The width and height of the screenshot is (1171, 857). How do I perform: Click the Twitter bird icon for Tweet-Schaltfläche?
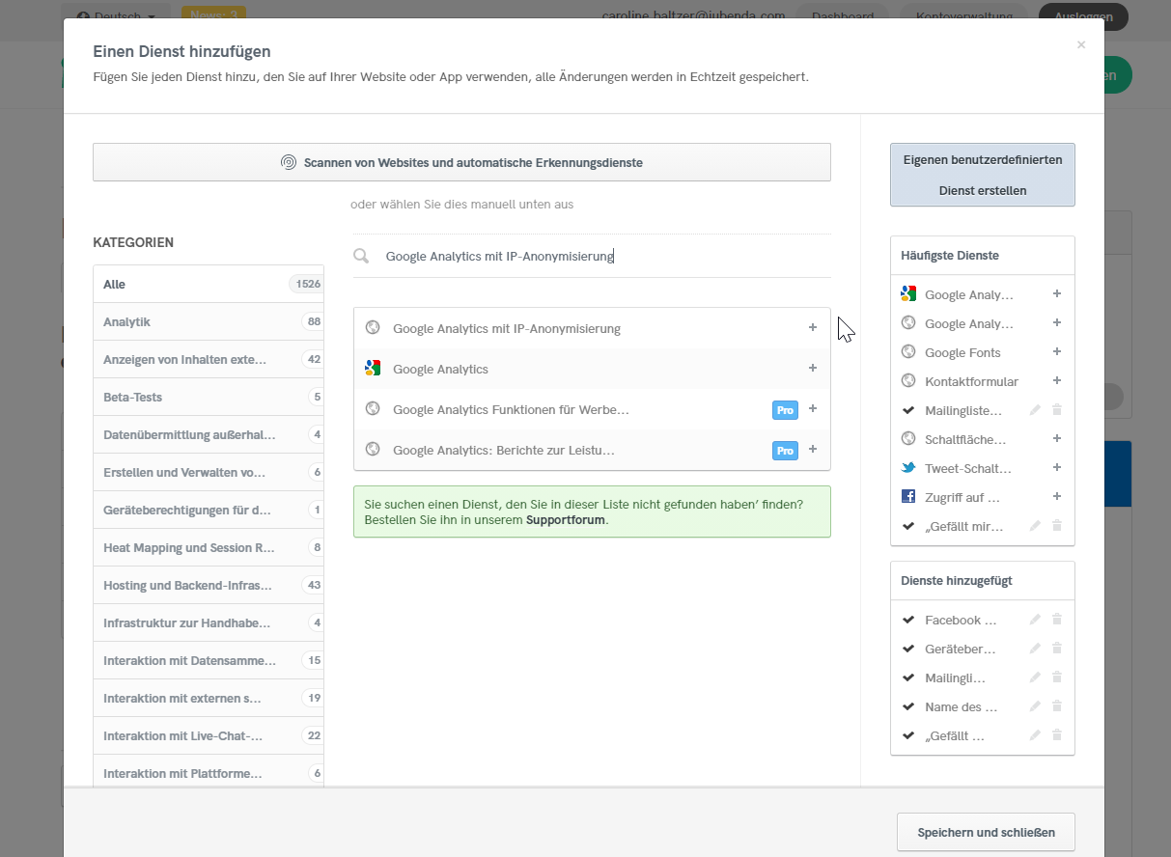(x=907, y=468)
